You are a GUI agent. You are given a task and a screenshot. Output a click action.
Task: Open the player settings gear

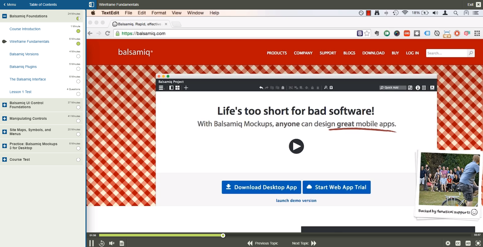coord(448,243)
